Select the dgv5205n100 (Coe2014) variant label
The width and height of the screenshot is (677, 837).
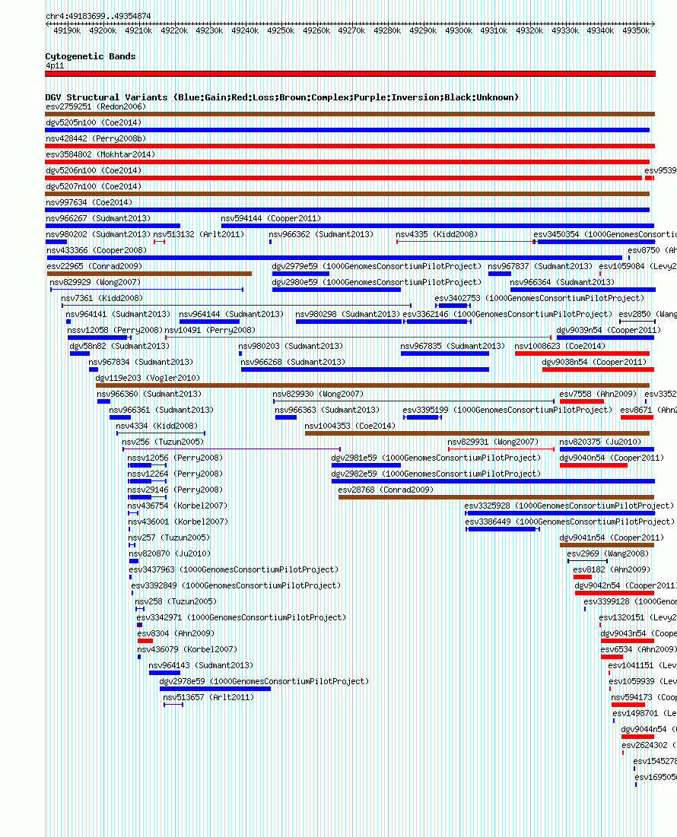point(94,122)
